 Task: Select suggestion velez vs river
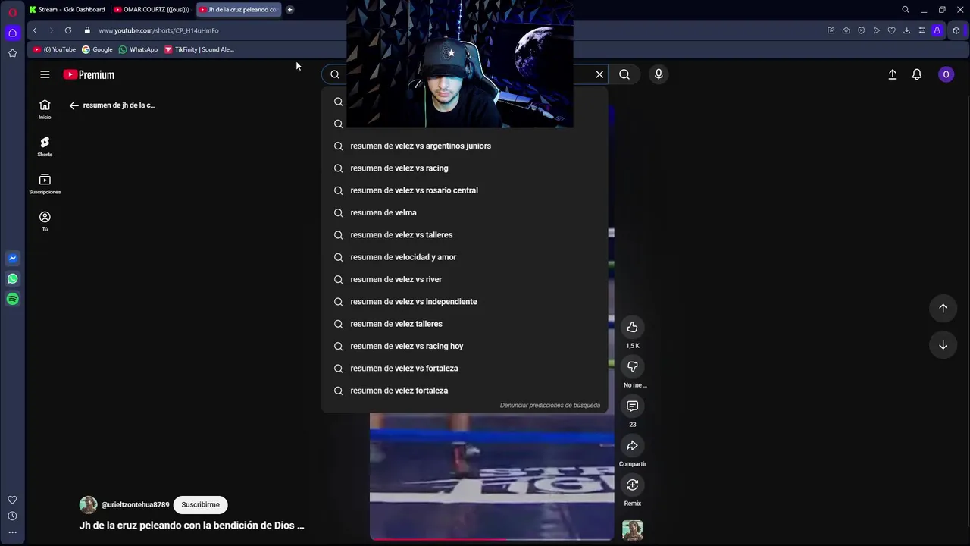[465, 279]
